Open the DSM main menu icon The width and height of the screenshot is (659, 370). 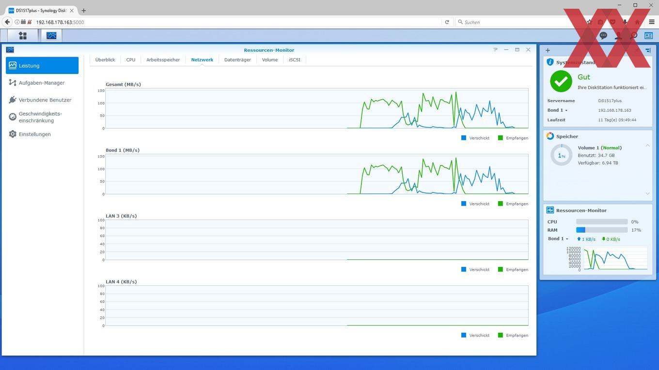tap(23, 36)
